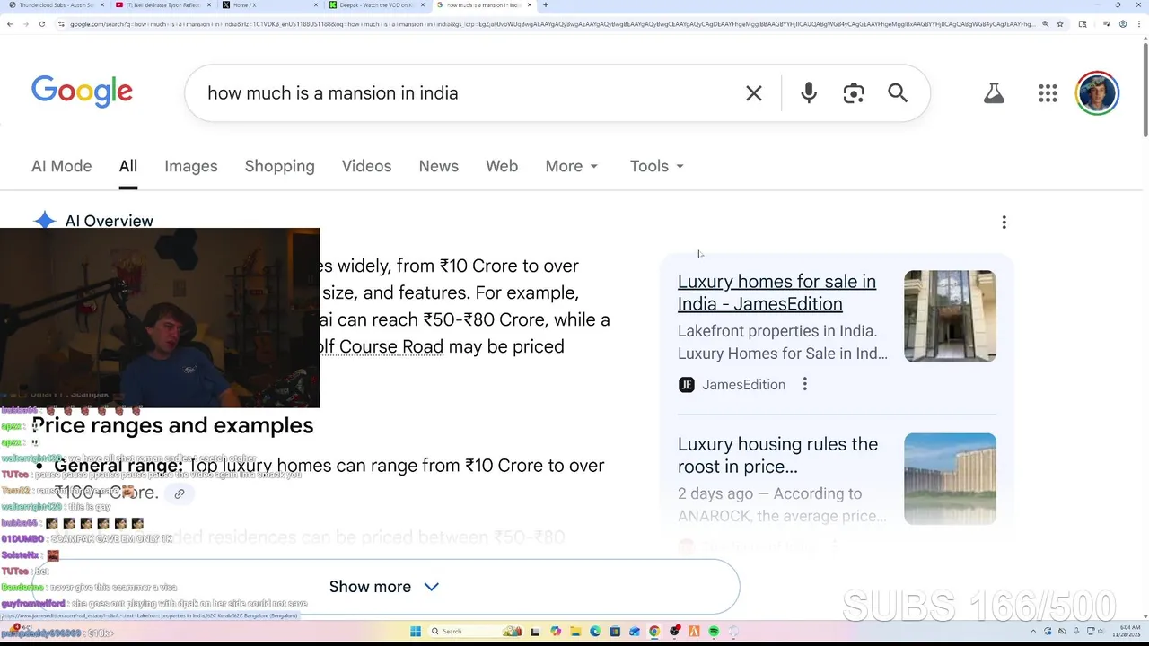Viewport: 1149px width, 646px height.
Task: Open Spotify from the taskbar
Action: 714,631
